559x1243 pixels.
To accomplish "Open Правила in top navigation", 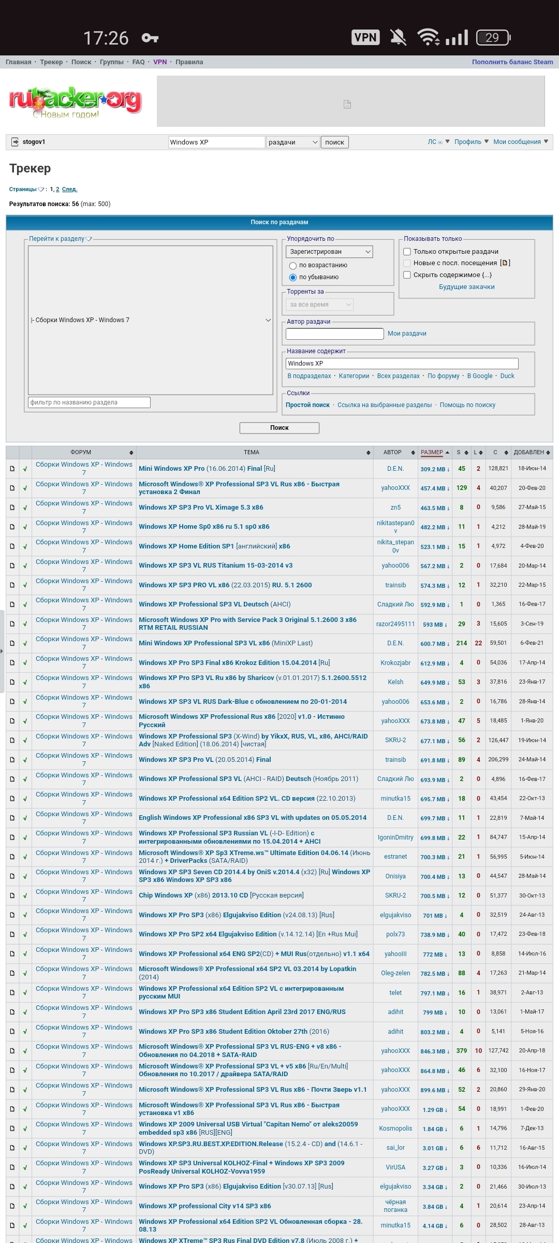I will tap(189, 62).
